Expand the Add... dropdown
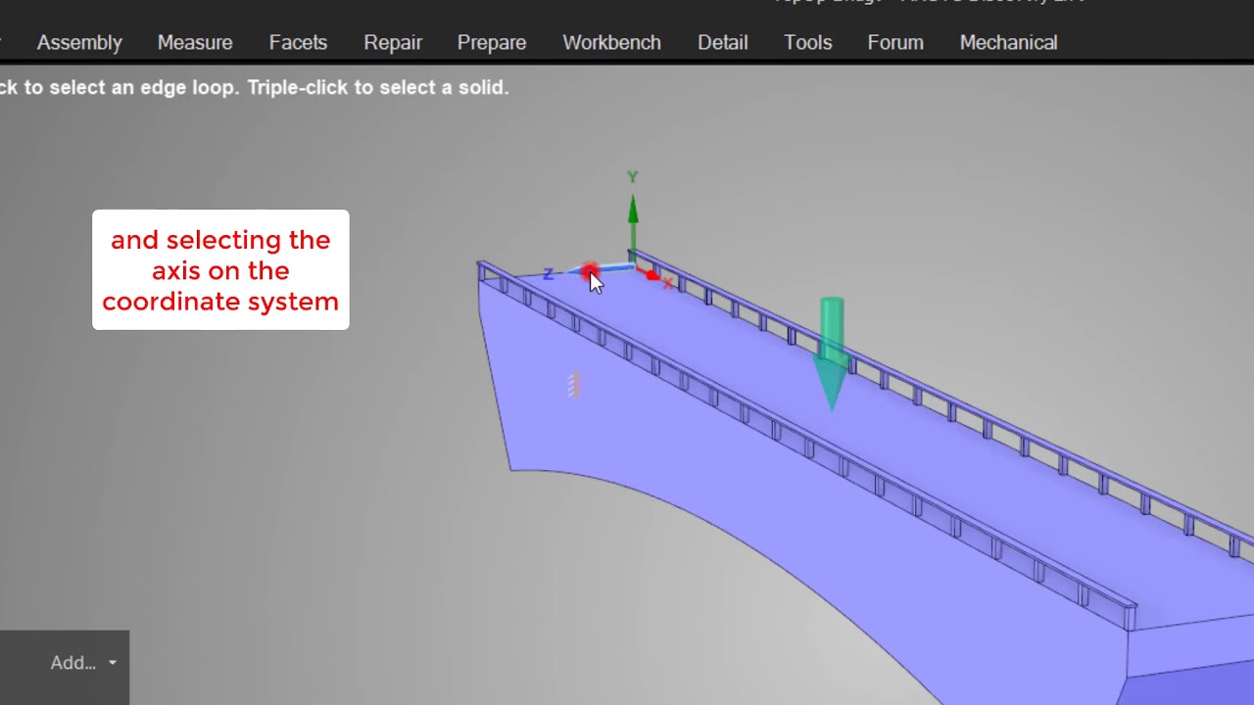The height and width of the screenshot is (705, 1254). pos(83,663)
